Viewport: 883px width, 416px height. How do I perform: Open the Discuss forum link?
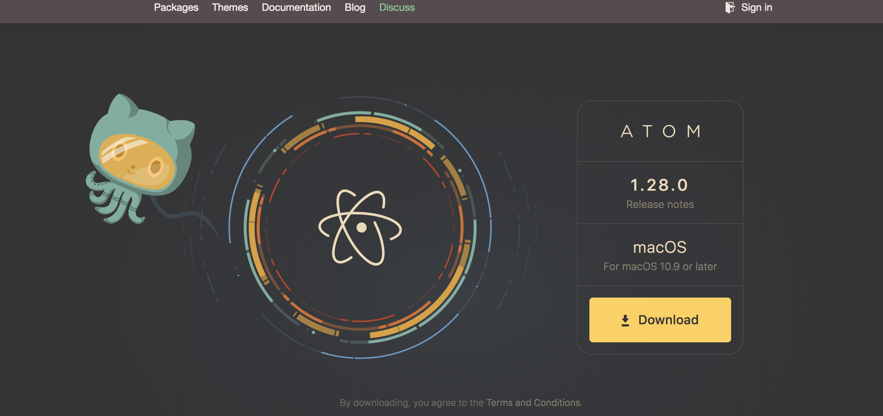click(397, 7)
